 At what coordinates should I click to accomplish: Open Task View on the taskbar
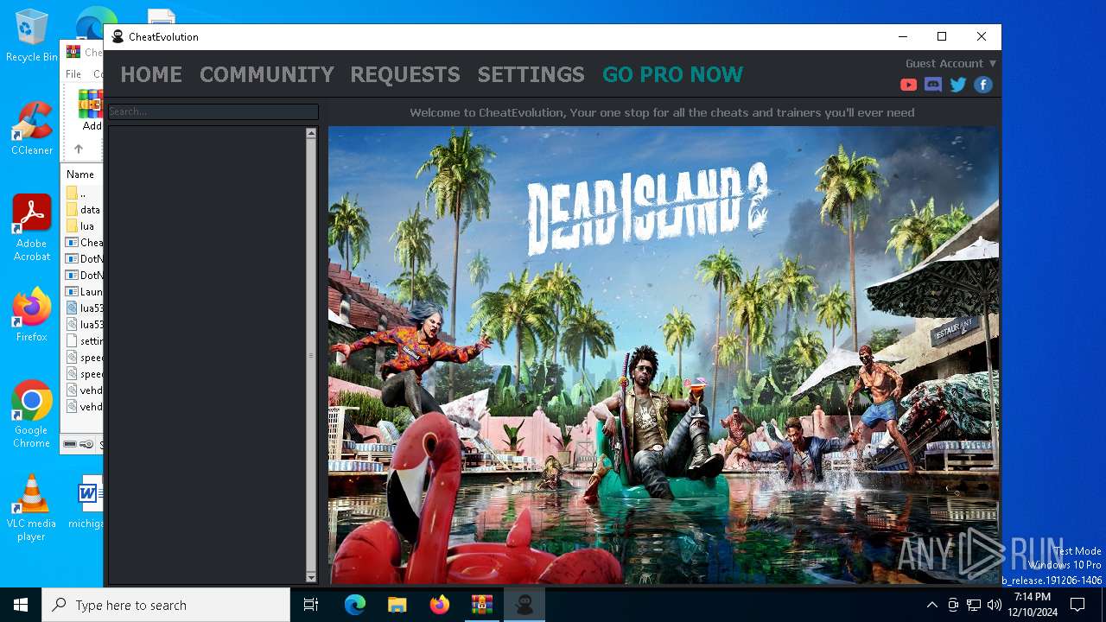[311, 605]
